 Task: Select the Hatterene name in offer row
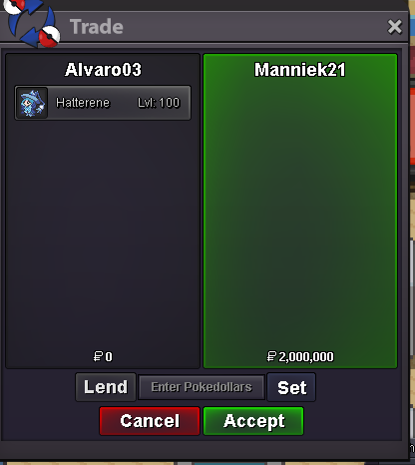[83, 103]
